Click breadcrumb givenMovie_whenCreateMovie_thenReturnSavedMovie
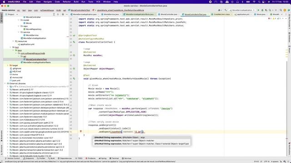This screenshot has width=291, height=163. (x=120, y=10)
